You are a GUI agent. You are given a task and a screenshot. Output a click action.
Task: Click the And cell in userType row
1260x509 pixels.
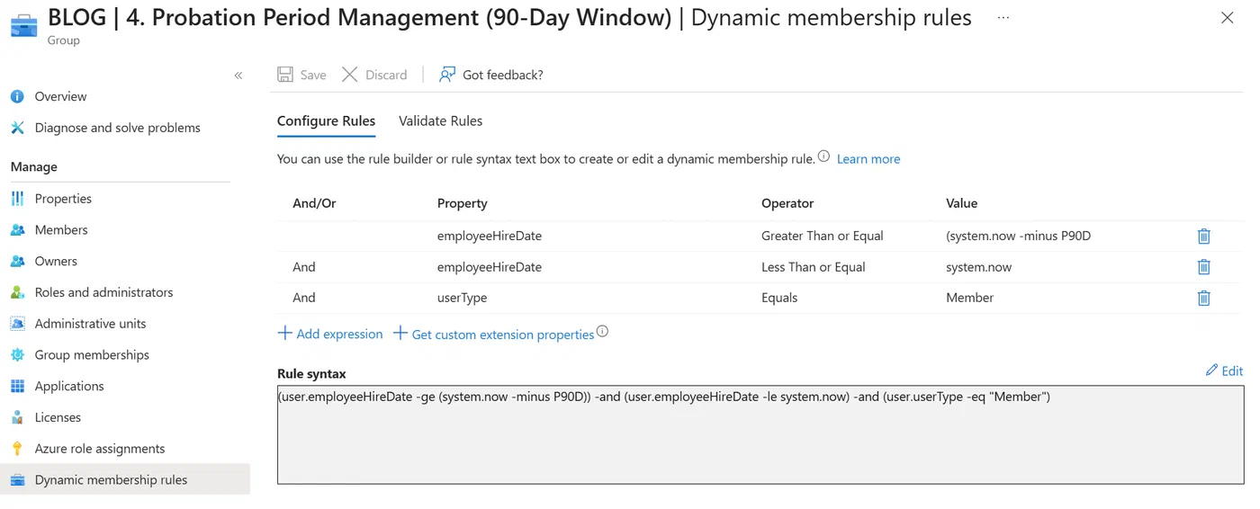pyautogui.click(x=304, y=298)
